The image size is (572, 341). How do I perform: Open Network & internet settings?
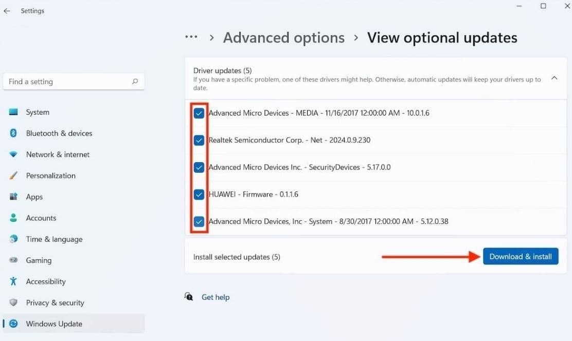(57, 154)
